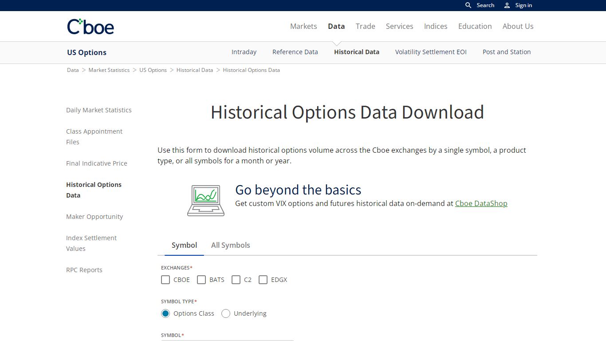
Task: Click the Historical Options Data Download heading
Action: (347, 112)
